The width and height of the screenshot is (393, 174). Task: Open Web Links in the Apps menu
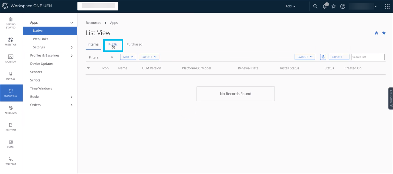point(41,39)
